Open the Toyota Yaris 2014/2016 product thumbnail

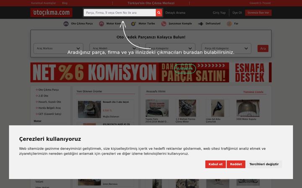click(x=157, y=108)
